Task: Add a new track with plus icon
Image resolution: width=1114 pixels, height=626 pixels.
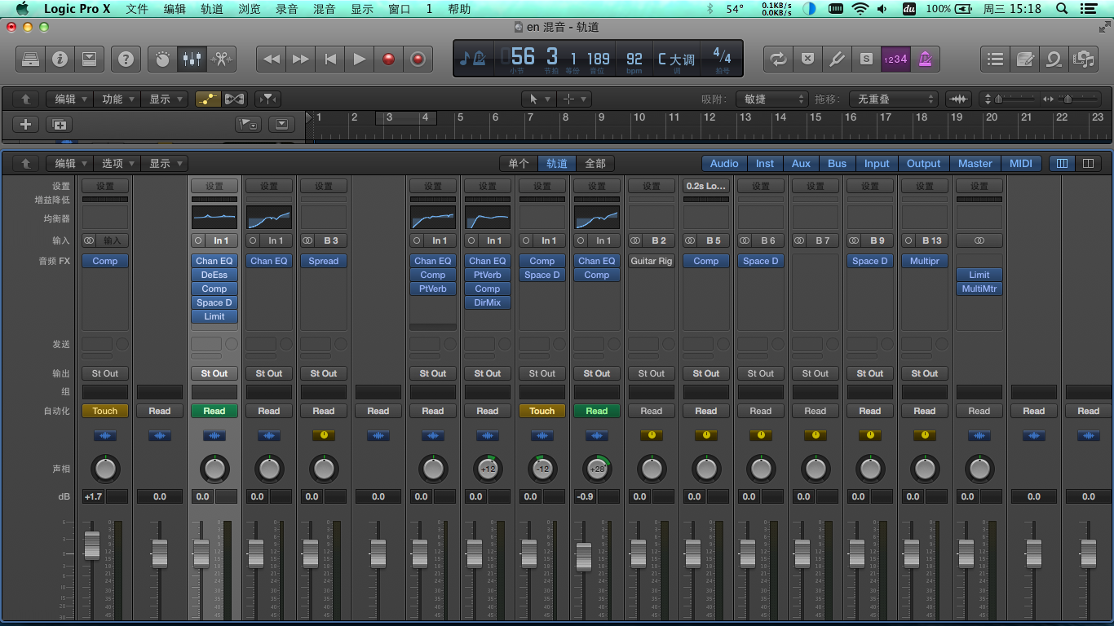Action: tap(26, 124)
